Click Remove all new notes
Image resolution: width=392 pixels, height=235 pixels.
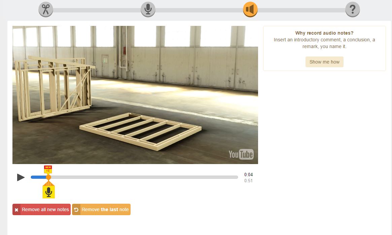(41, 209)
